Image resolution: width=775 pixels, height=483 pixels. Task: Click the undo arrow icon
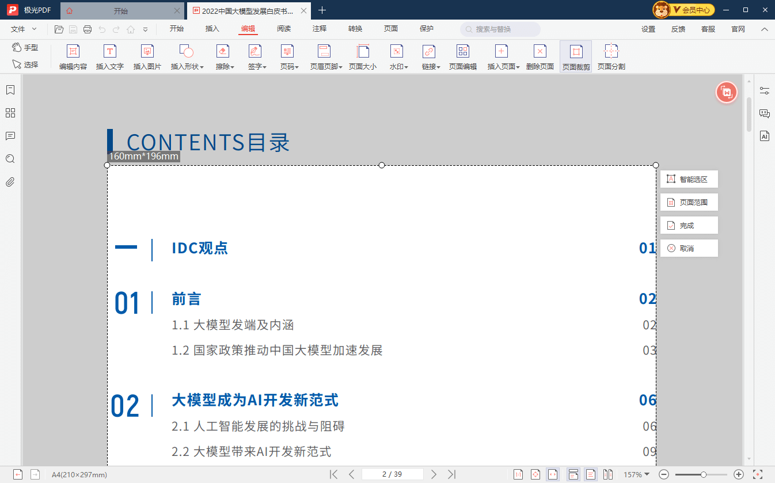point(102,29)
